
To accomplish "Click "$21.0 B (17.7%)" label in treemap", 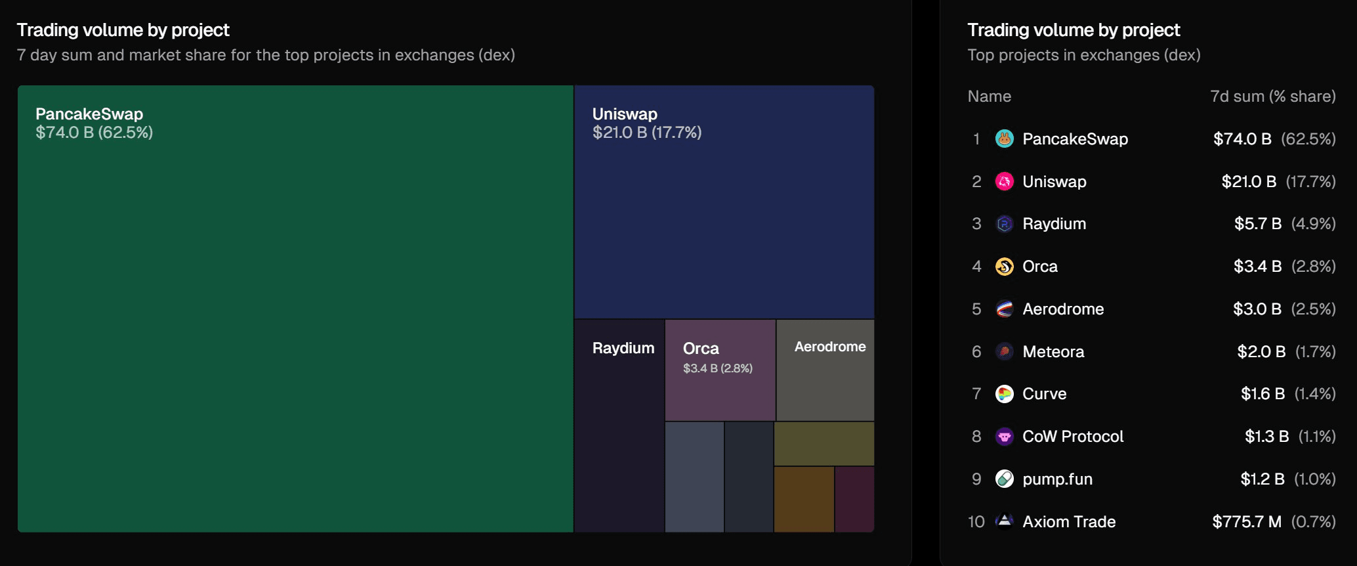I will [647, 133].
